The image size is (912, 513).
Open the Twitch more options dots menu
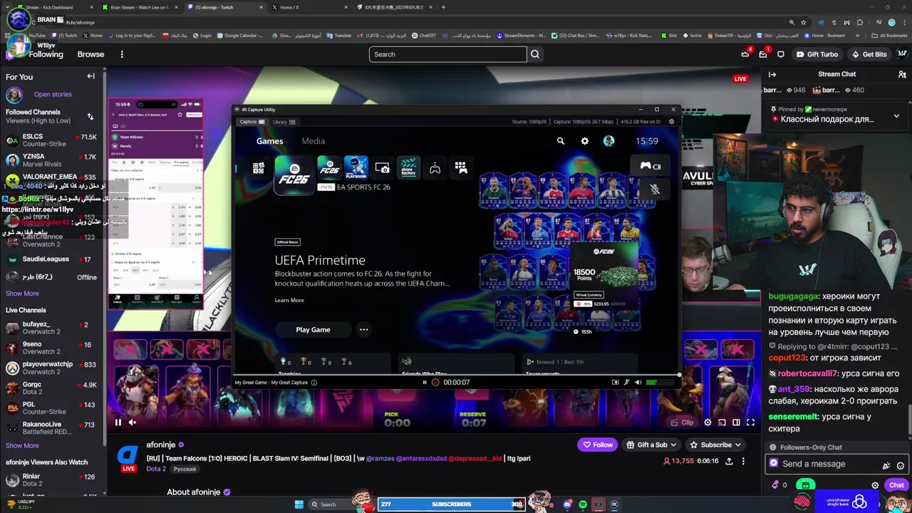122,54
